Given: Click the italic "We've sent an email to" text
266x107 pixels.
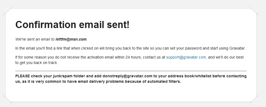Looking at the screenshot, I should [x=35, y=39].
